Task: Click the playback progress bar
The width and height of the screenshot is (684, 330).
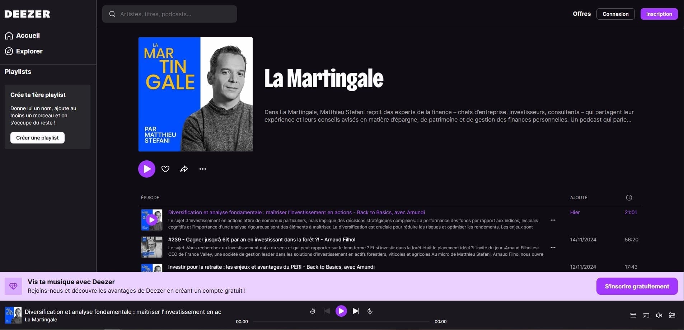Action: 341,322
